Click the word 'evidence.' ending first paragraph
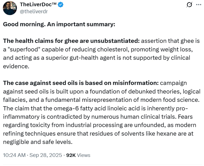This screenshot has width=204, height=166. [16, 66]
